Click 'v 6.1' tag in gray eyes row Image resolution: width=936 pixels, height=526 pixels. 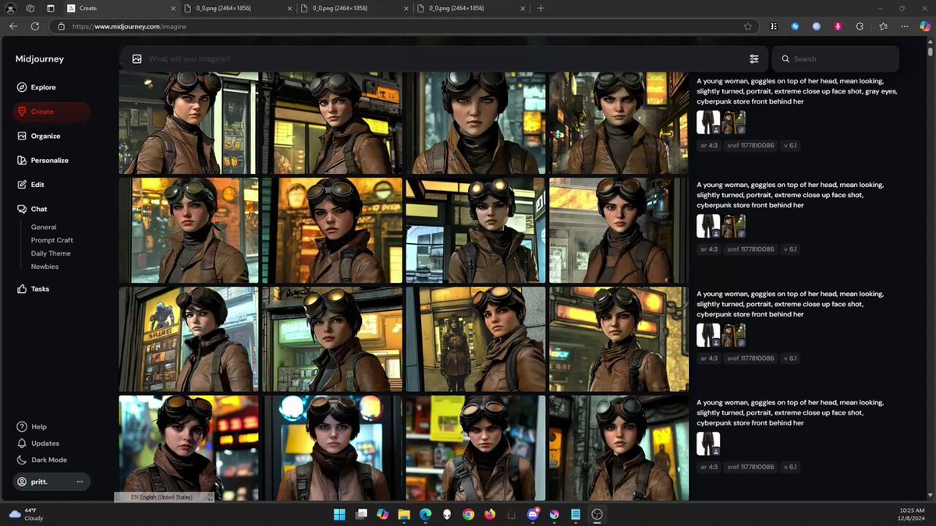pos(789,145)
